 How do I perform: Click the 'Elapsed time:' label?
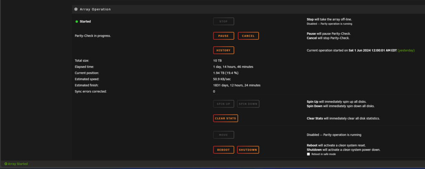pyautogui.click(x=84, y=67)
